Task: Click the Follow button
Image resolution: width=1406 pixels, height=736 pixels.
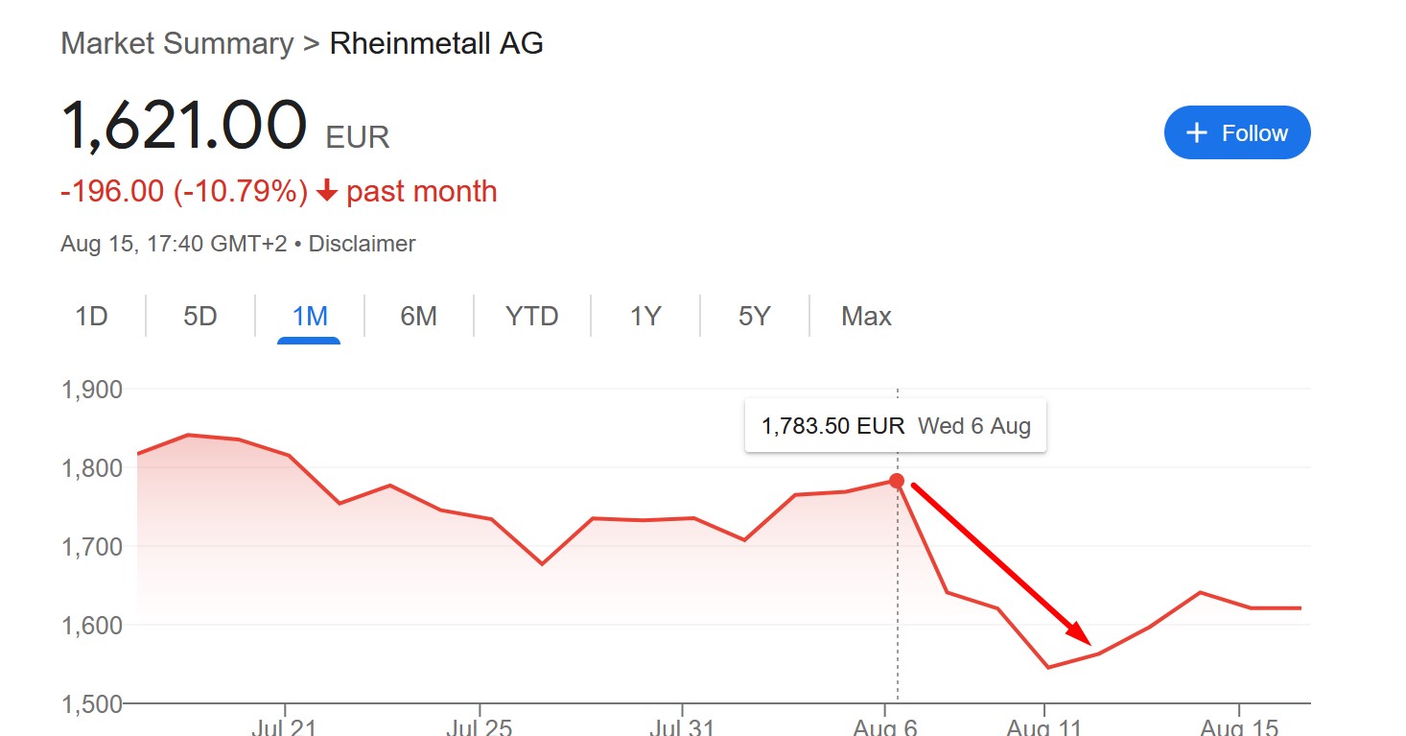Action: pyautogui.click(x=1236, y=133)
